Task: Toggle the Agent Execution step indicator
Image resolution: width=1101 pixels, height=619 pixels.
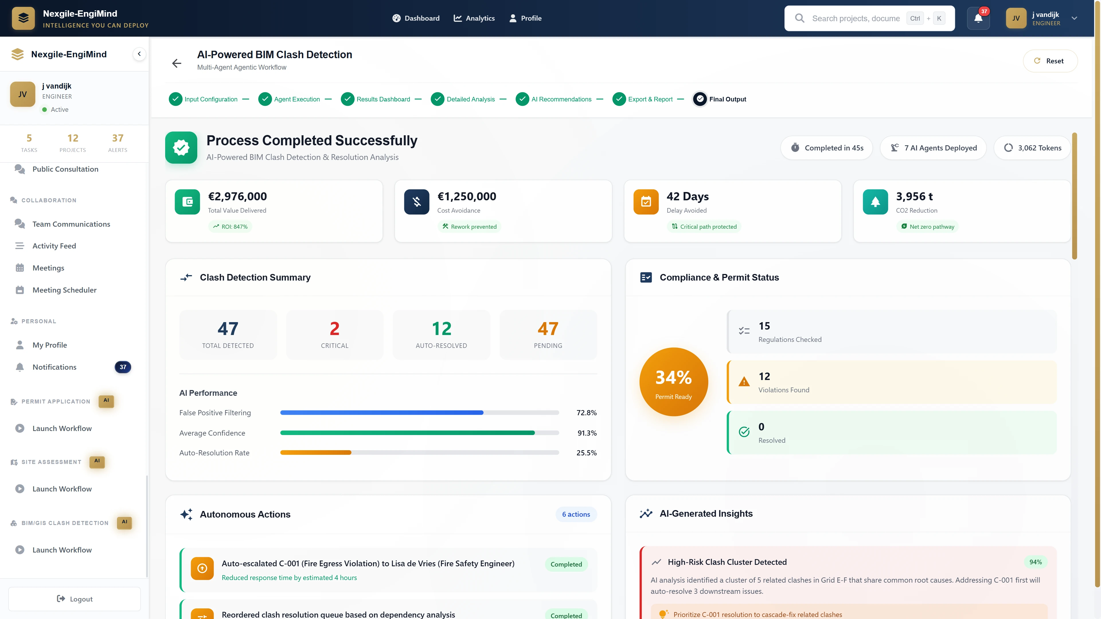Action: (x=265, y=99)
